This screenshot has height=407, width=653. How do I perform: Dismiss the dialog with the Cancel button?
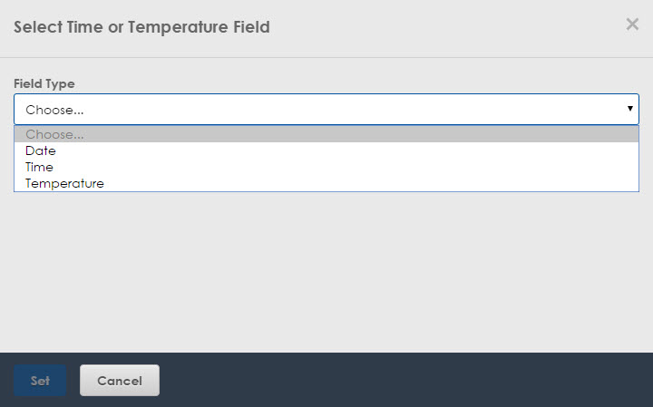tap(120, 381)
